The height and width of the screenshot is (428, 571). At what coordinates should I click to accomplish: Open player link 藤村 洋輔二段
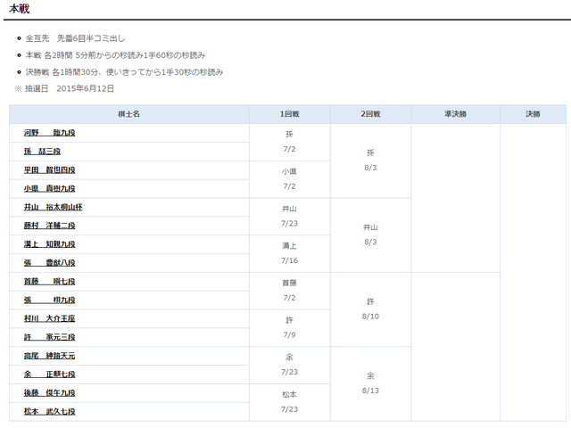[50, 226]
